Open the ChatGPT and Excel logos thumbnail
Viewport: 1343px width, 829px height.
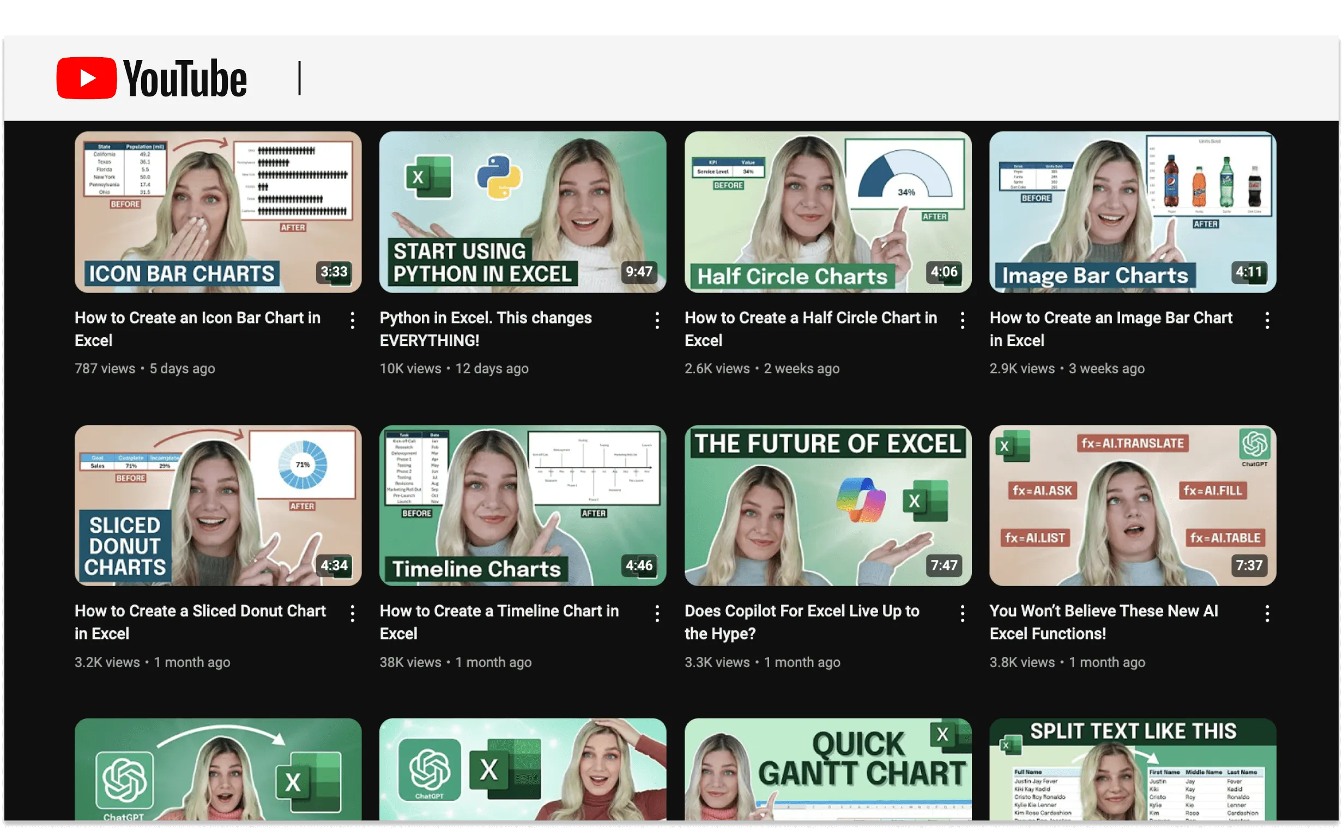point(523,769)
